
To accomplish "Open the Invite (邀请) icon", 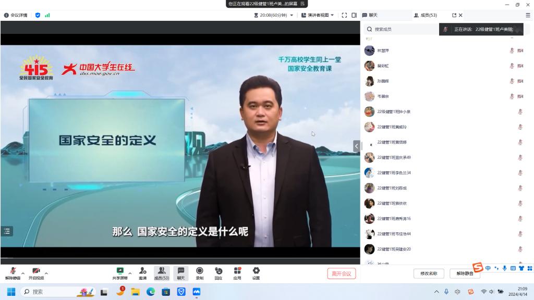I will tap(142, 273).
